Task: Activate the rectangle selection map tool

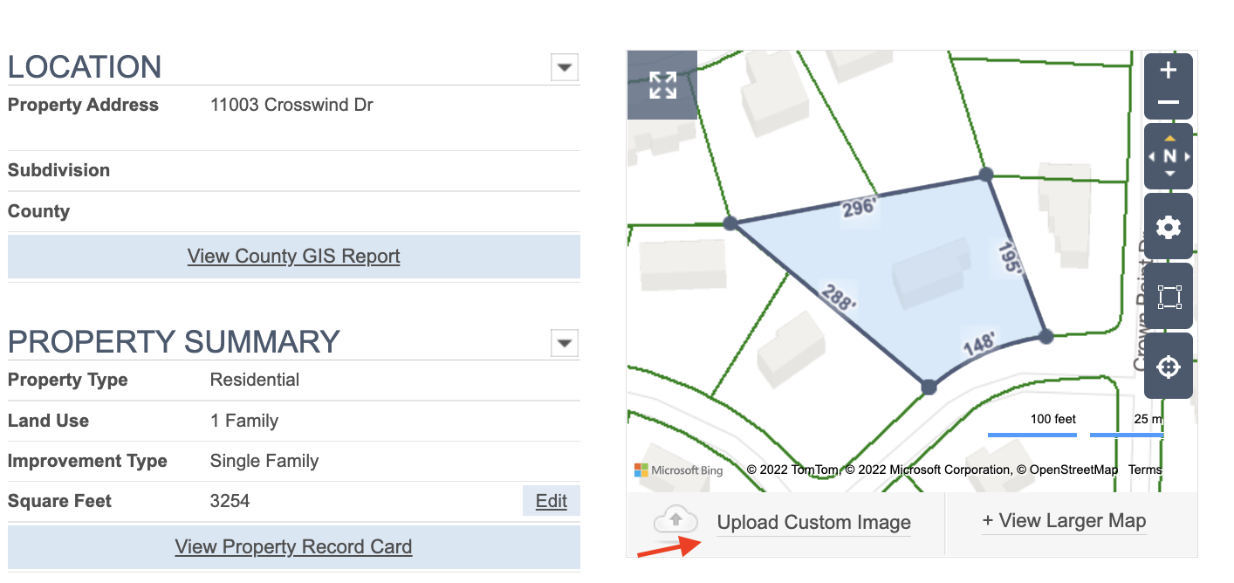Action: click(x=1168, y=297)
